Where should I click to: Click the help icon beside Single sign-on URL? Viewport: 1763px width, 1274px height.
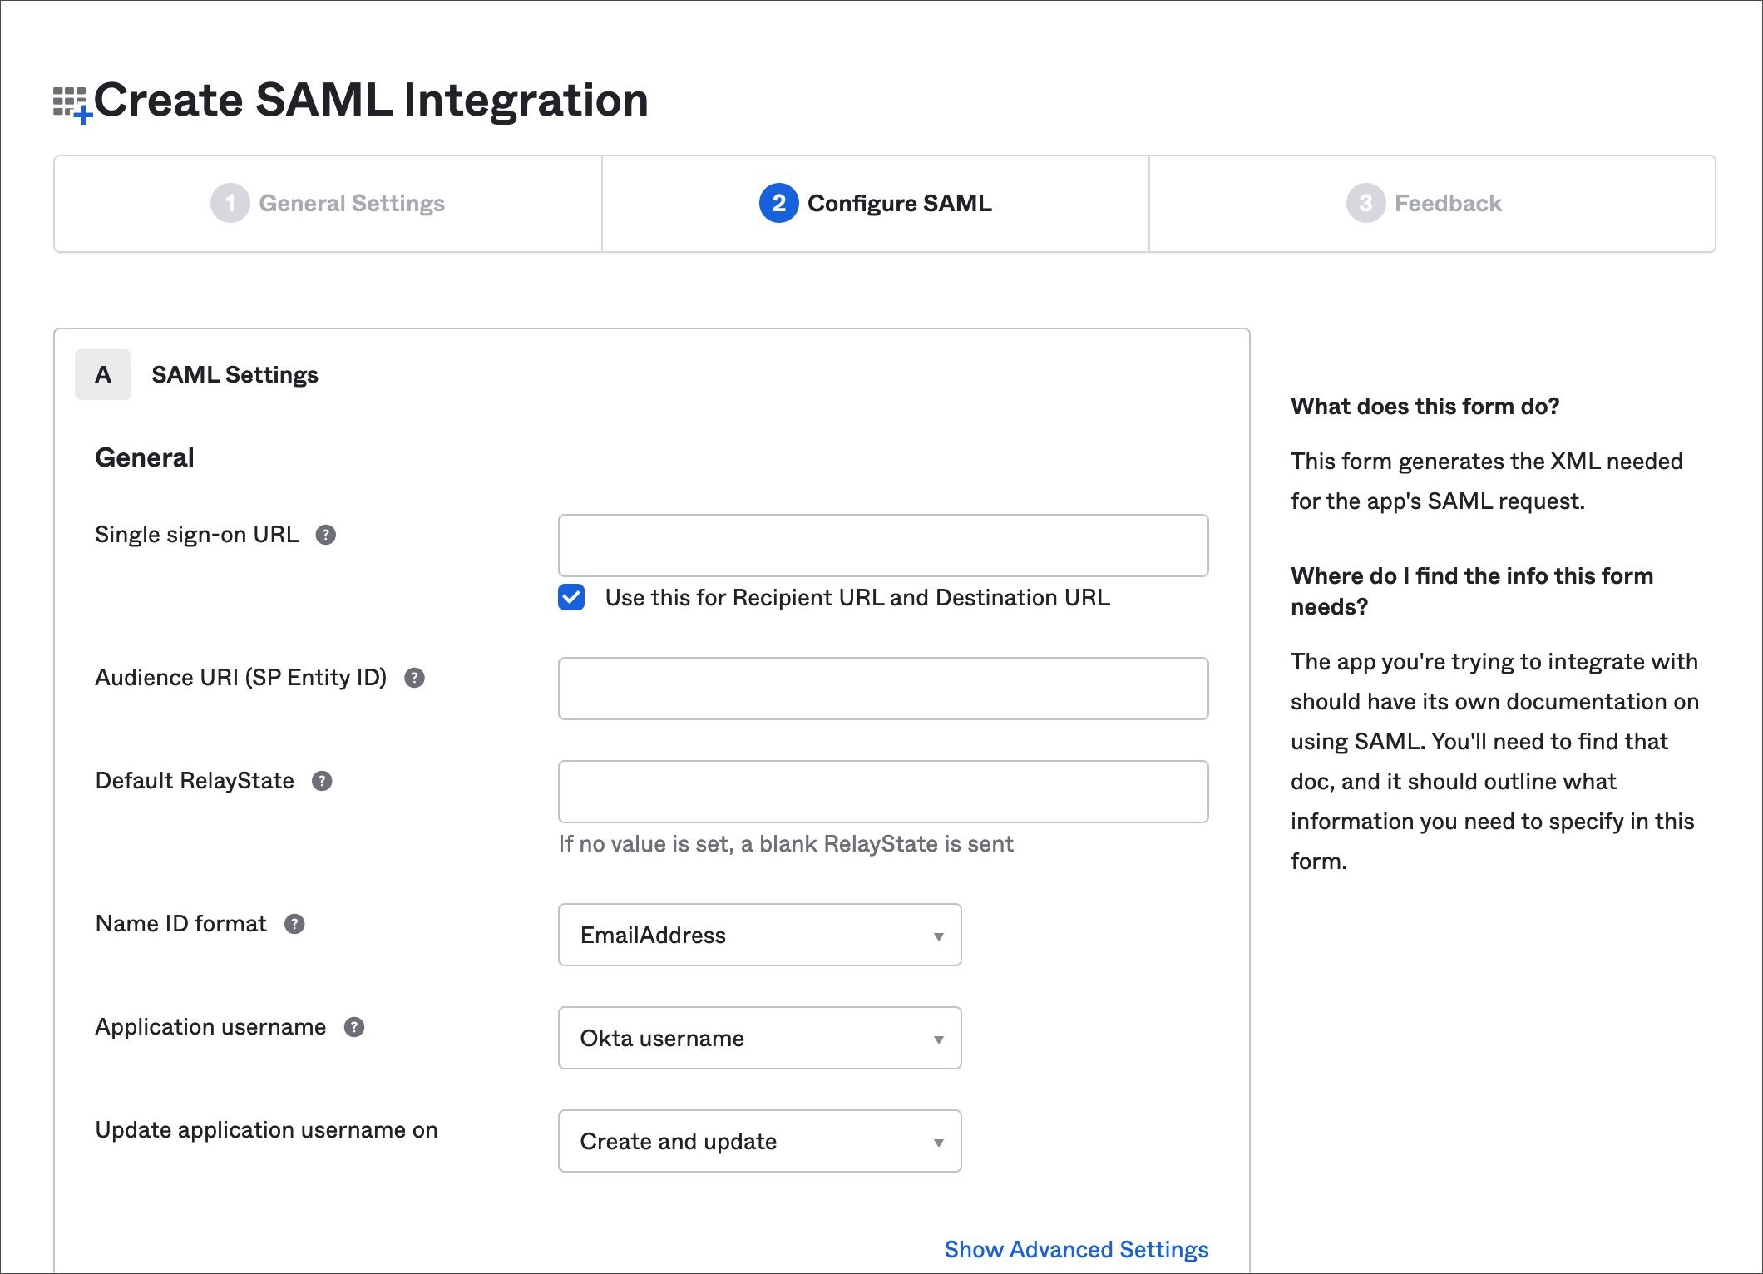[326, 535]
